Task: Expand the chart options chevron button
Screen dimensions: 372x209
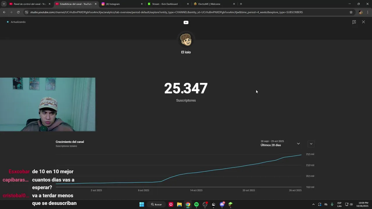Action: 311,144
